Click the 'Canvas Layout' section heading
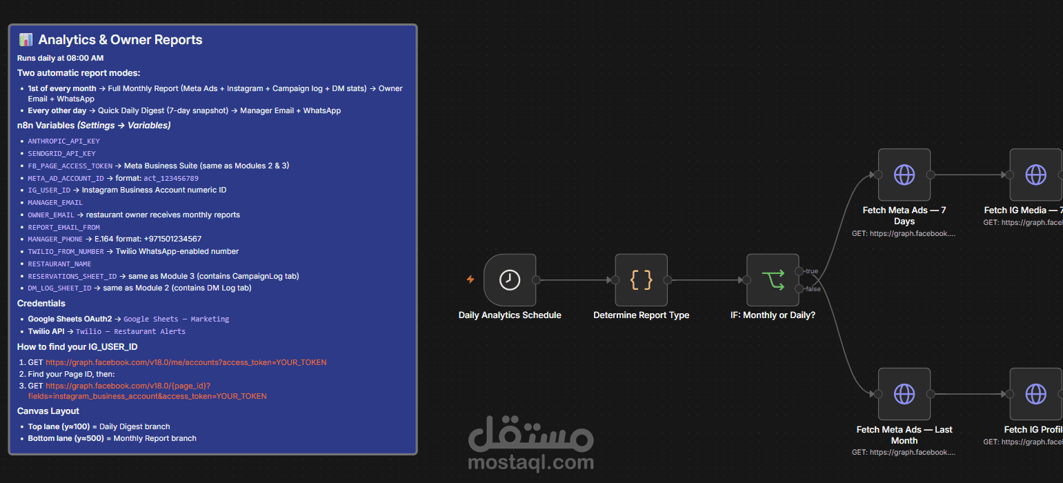The height and width of the screenshot is (483, 1063). pos(48,411)
